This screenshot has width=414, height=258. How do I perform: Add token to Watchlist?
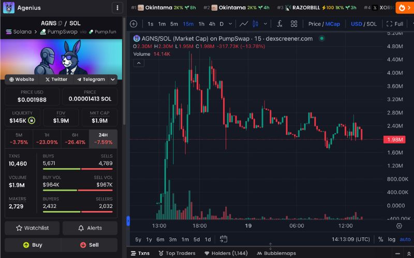[x=32, y=228]
